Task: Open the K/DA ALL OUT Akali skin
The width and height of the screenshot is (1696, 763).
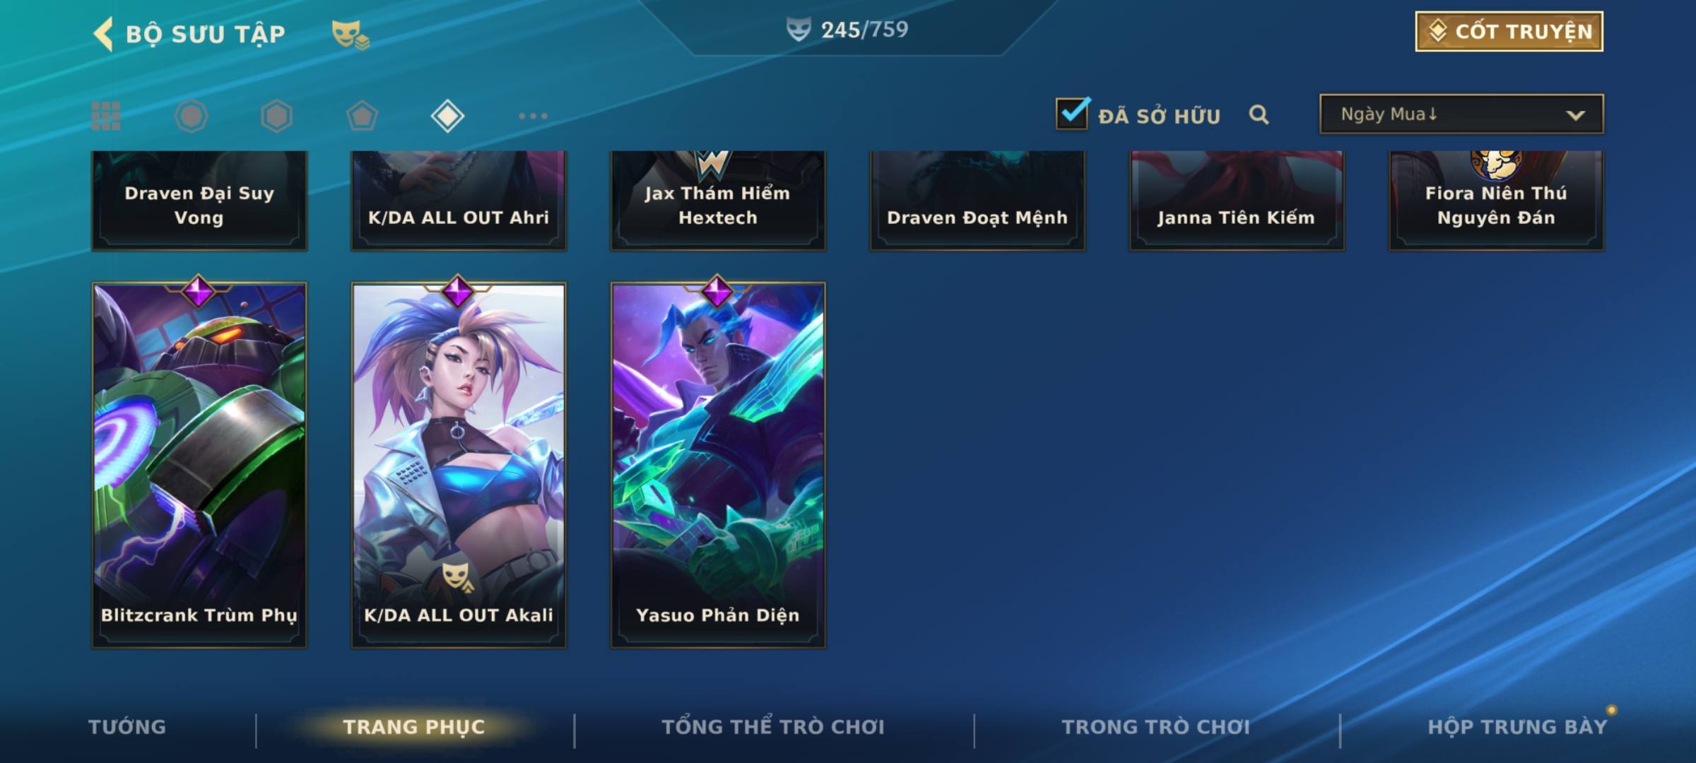Action: (459, 465)
